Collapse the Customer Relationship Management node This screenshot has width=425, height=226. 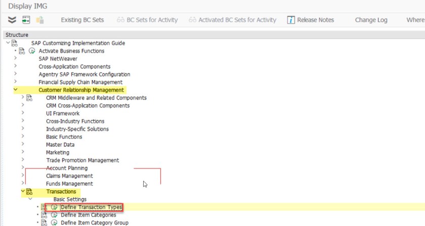coord(16,89)
